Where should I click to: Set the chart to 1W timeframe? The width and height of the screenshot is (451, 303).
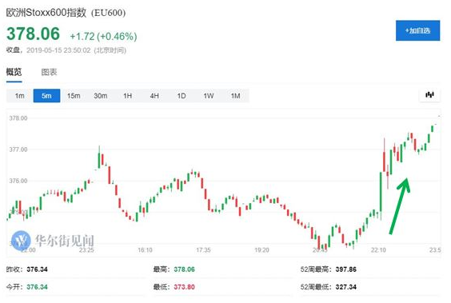tap(208, 96)
